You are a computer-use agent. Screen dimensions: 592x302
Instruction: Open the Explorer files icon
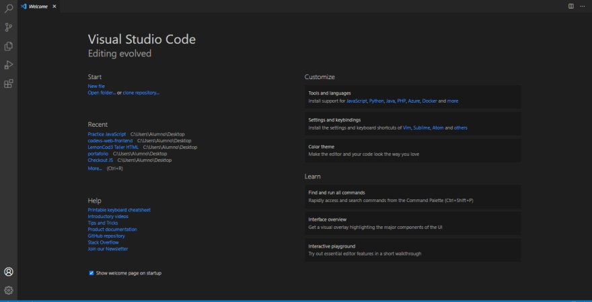(x=8, y=46)
